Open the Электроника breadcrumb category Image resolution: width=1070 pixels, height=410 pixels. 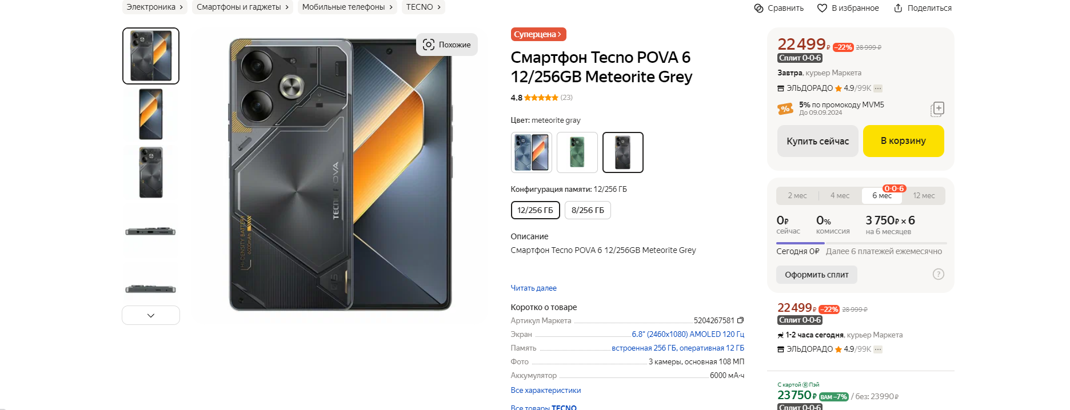[x=154, y=7]
